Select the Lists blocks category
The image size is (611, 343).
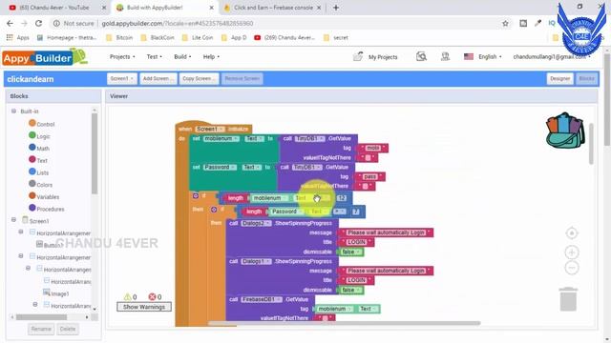click(x=38, y=171)
